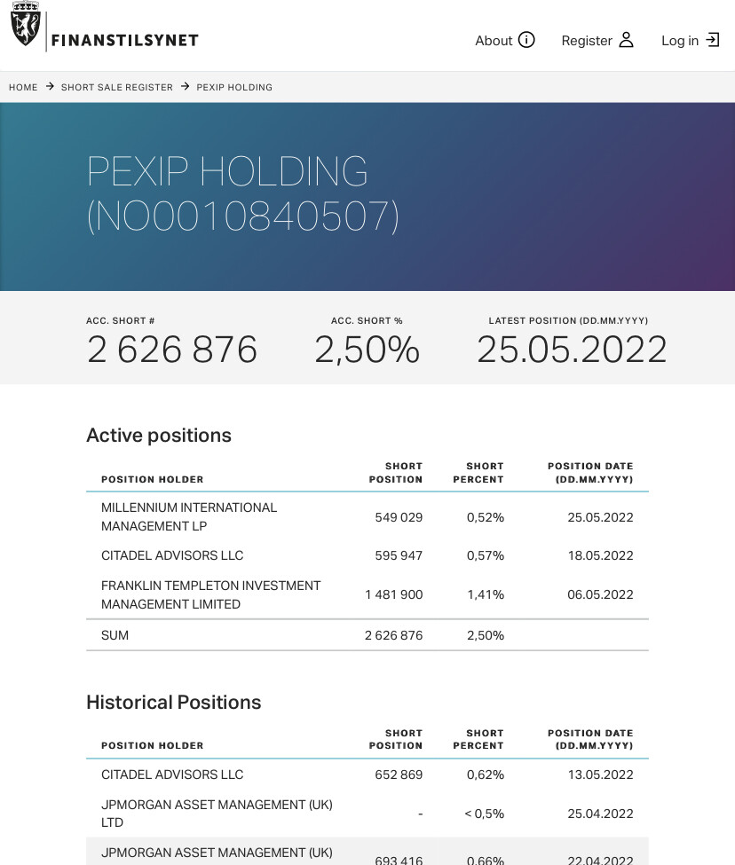Click the Log in arrow icon

pyautogui.click(x=713, y=40)
